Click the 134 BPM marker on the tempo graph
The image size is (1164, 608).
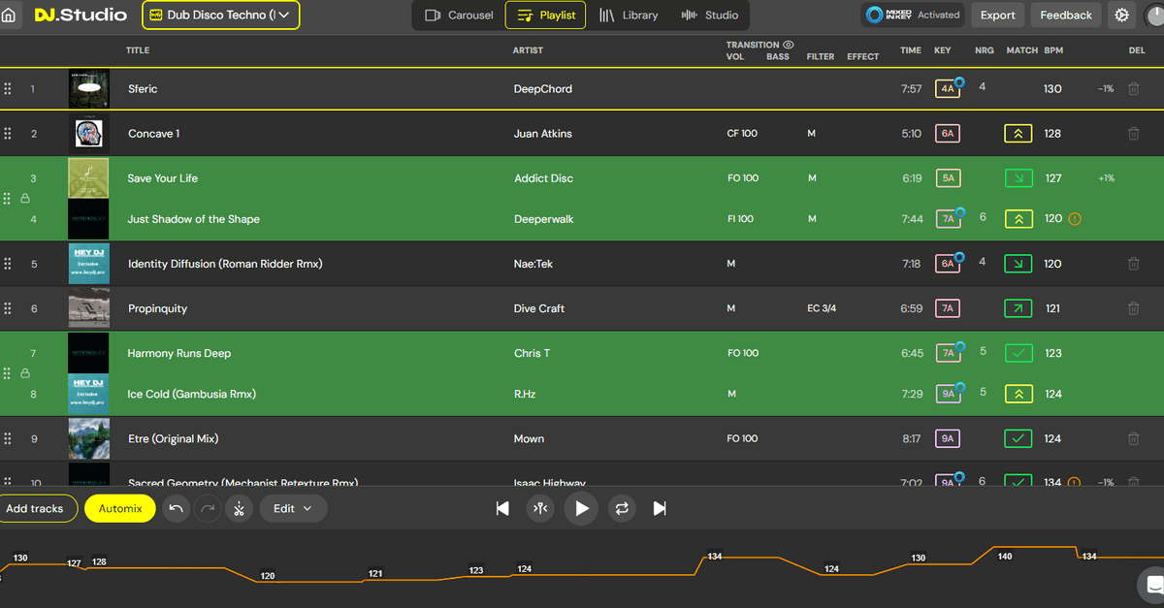click(715, 557)
